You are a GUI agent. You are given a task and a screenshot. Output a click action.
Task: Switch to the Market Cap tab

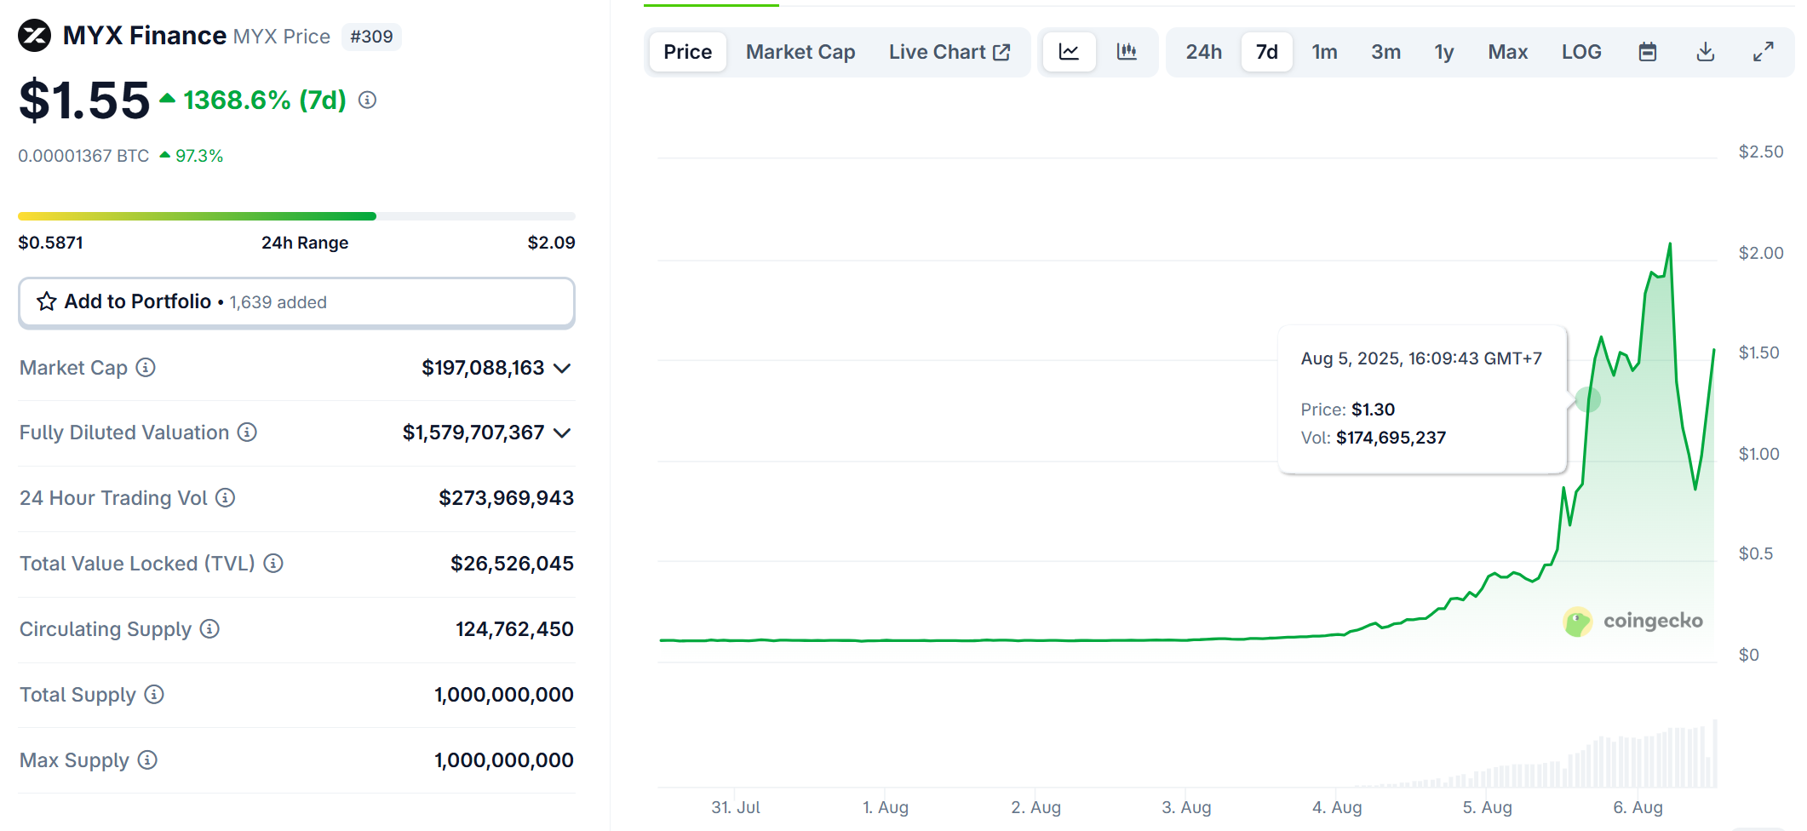click(x=800, y=52)
